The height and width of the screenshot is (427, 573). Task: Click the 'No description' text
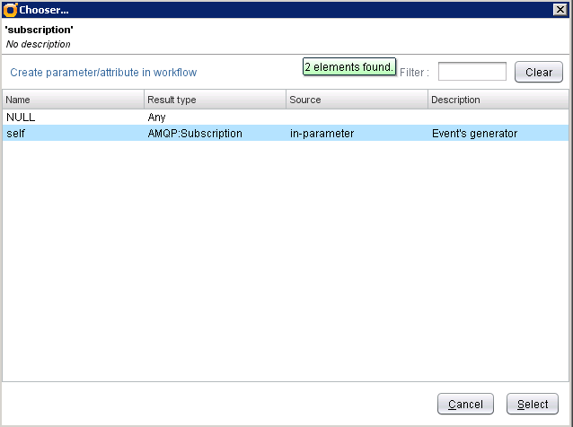(x=38, y=44)
